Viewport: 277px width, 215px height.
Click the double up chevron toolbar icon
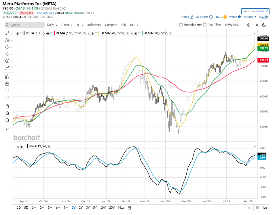click(257, 25)
